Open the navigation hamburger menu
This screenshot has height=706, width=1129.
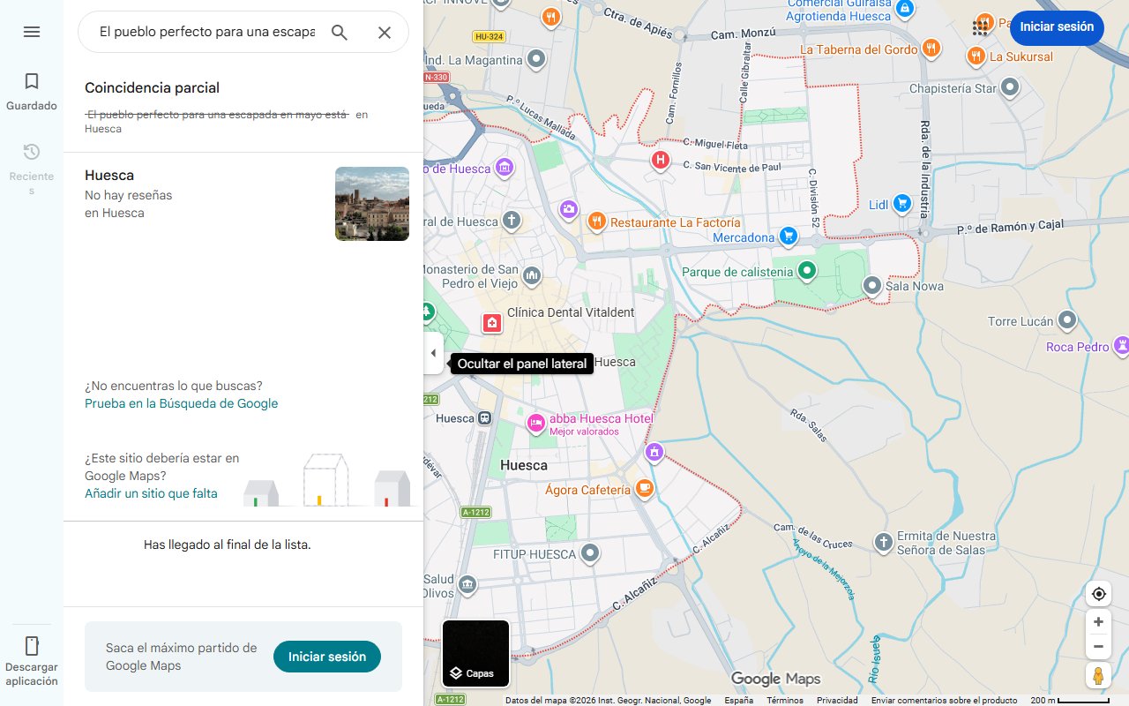pyautogui.click(x=31, y=31)
